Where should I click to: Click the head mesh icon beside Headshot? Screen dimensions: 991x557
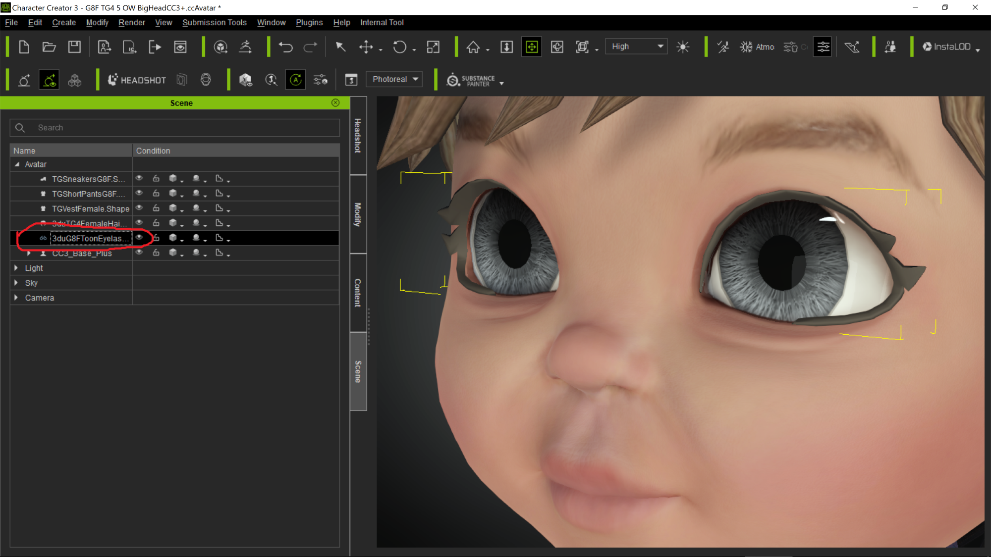206,80
